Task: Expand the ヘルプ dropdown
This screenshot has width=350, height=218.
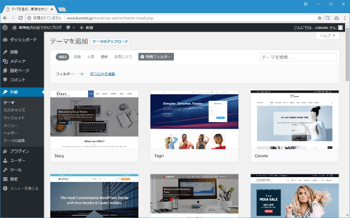Action: point(328,36)
